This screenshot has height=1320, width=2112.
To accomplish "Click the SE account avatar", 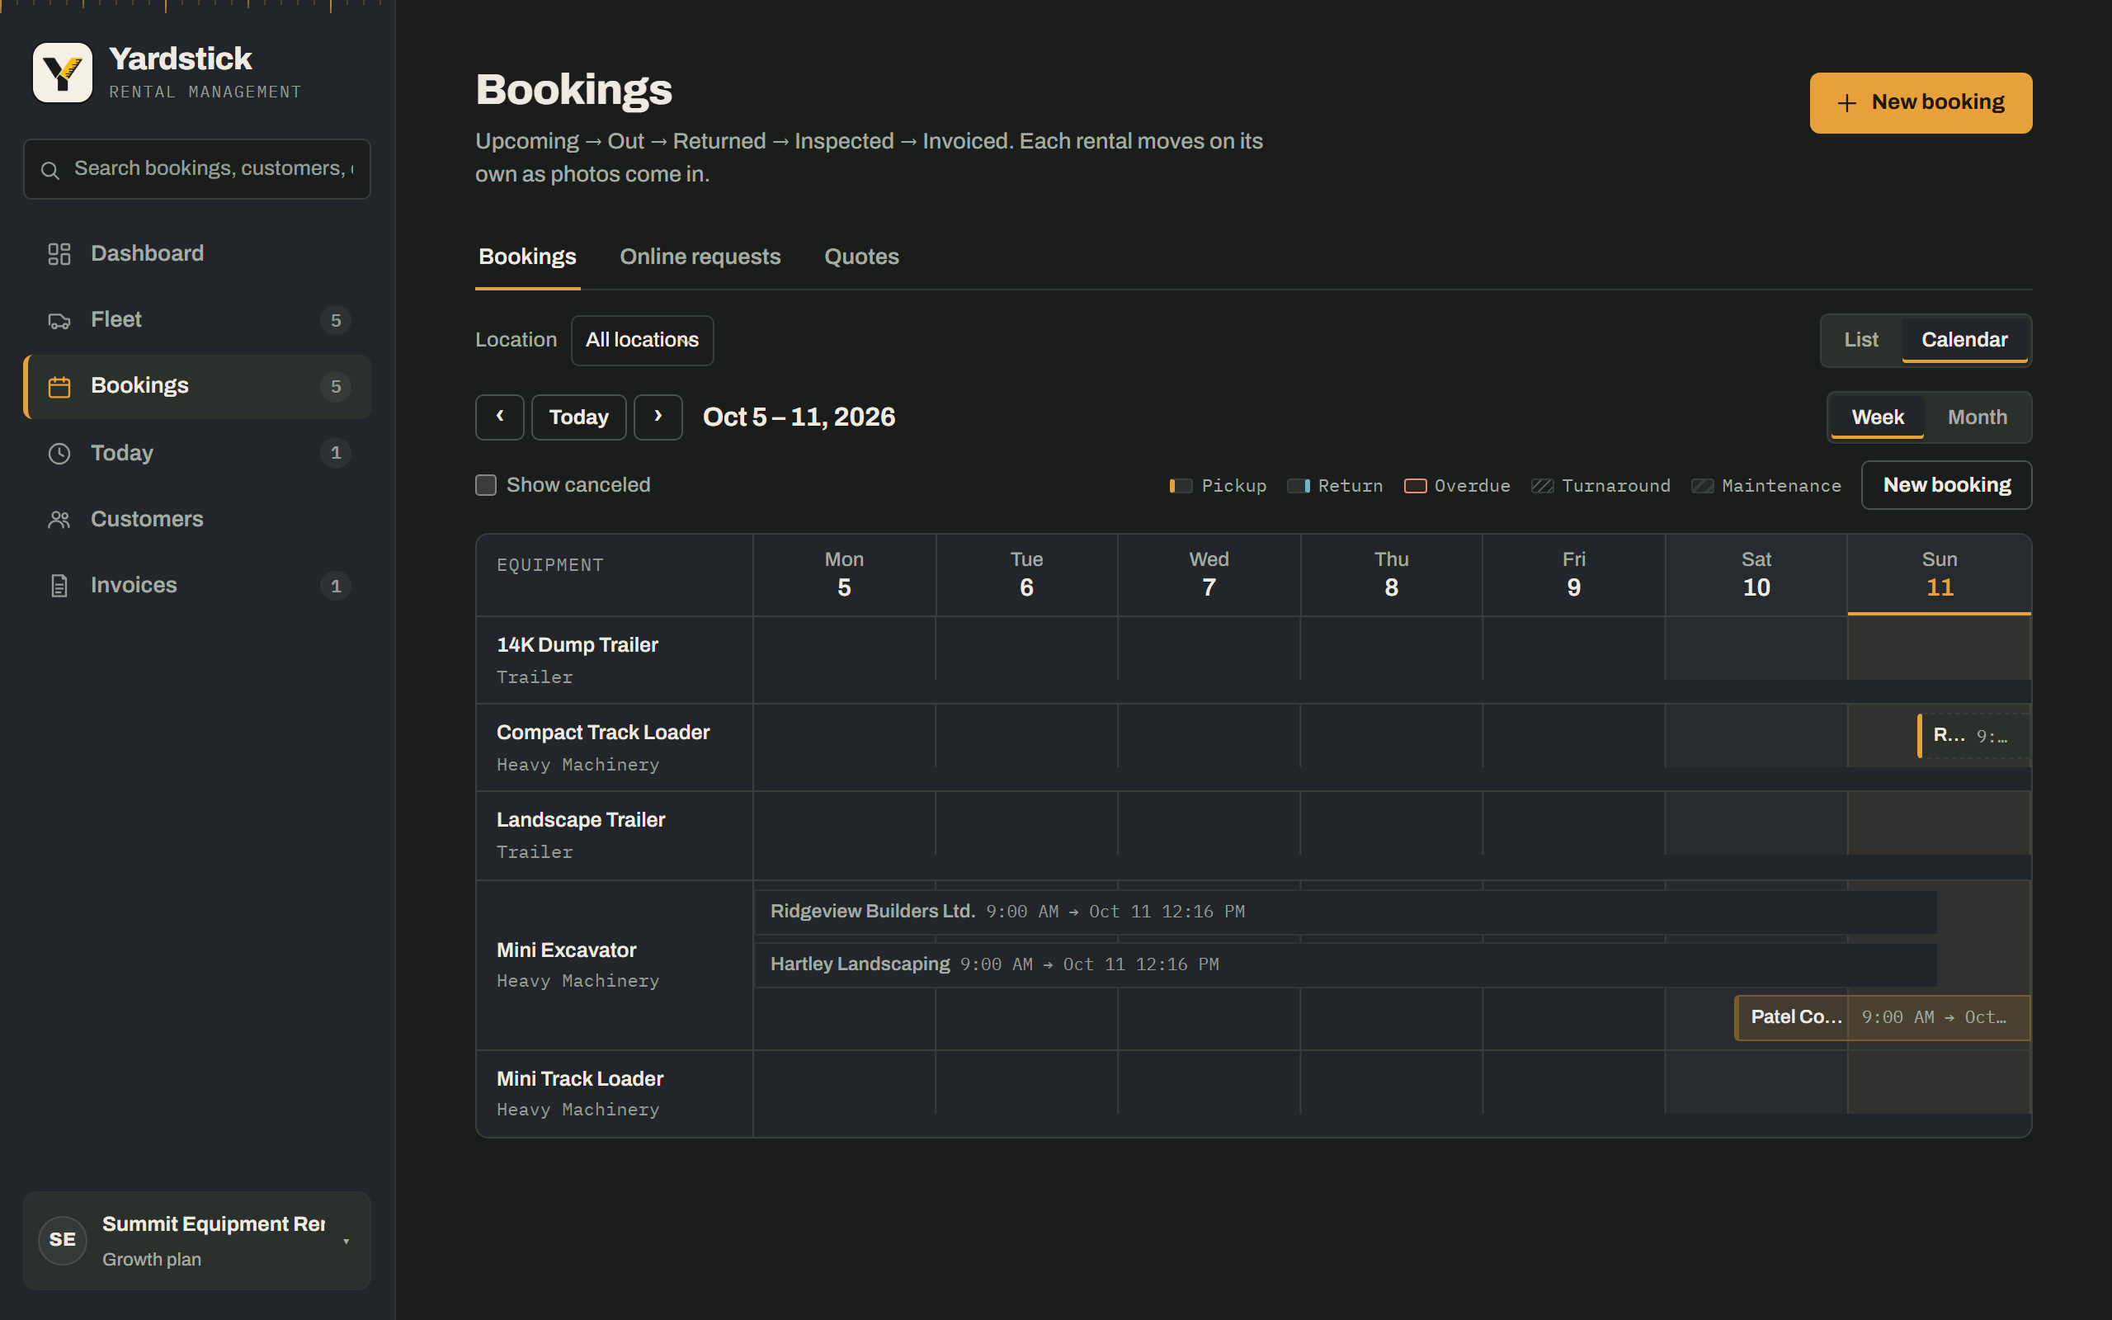I will (63, 1240).
